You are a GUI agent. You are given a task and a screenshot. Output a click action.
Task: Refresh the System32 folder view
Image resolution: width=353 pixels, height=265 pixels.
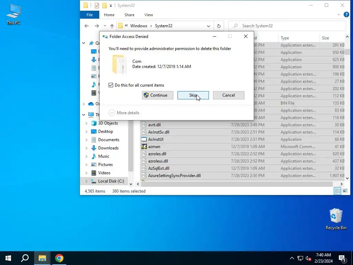click(219, 26)
